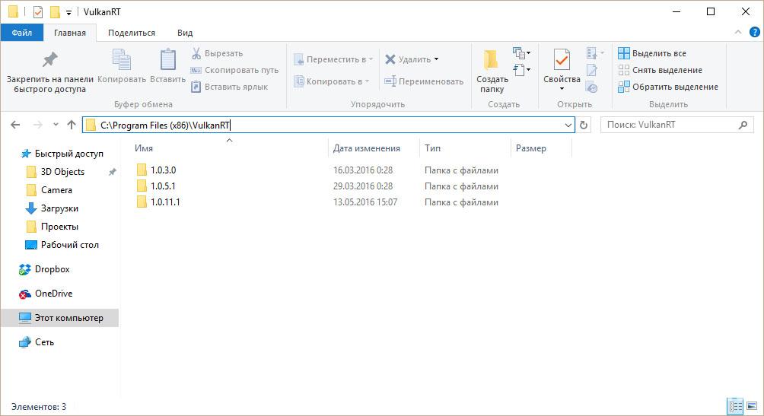Click Создать папку button
The width and height of the screenshot is (764, 416).
pos(492,71)
